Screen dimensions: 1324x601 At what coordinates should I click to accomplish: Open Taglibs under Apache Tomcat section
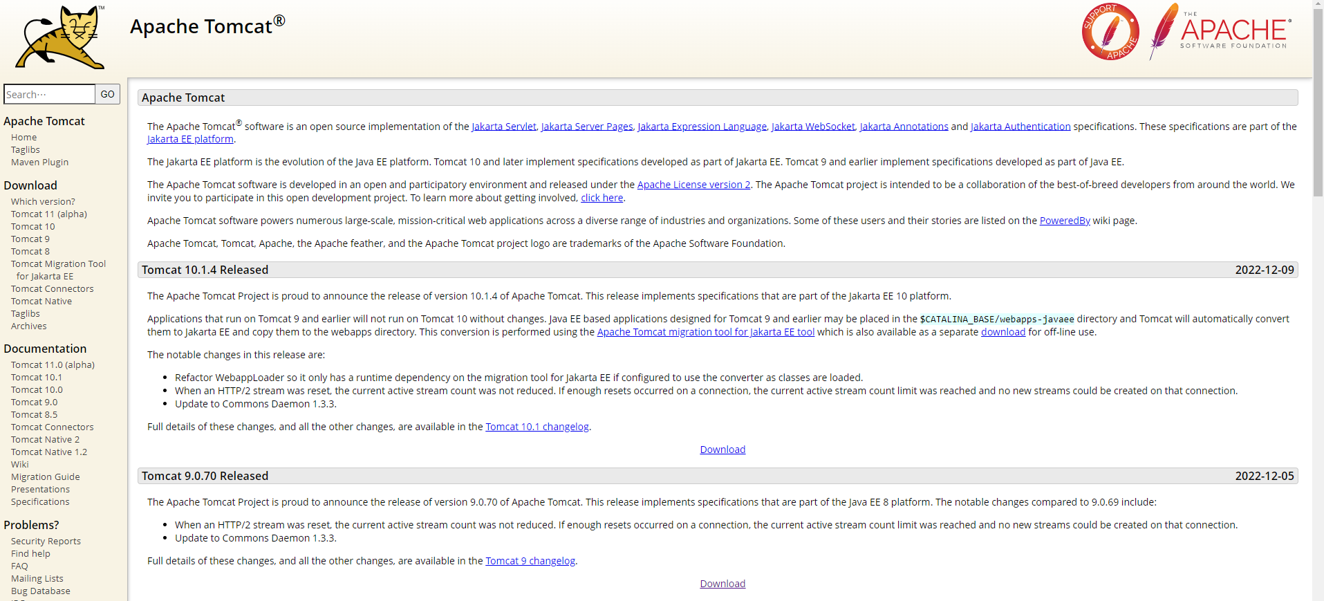(26, 150)
